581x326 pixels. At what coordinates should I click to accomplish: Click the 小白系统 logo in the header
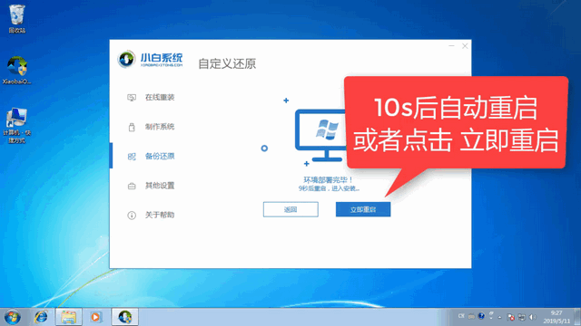click(150, 59)
